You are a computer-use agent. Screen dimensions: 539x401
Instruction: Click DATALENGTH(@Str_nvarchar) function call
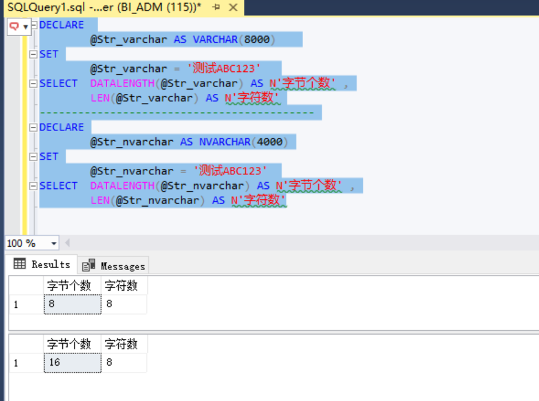(170, 186)
